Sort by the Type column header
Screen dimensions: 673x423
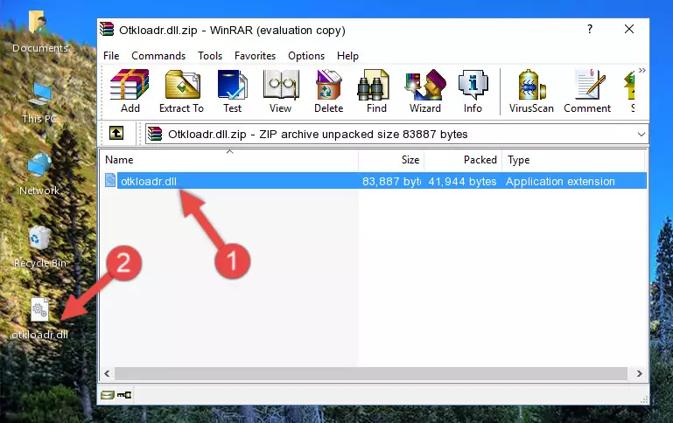pos(573,160)
